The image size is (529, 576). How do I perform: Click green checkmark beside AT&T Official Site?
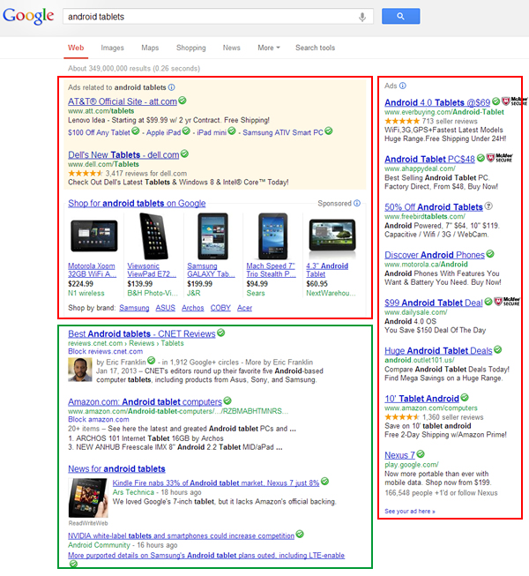[183, 101]
